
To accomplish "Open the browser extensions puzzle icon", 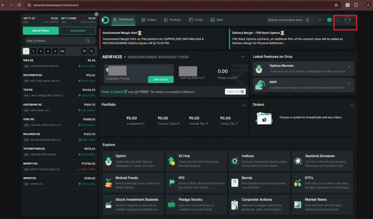I will [356, 5].
